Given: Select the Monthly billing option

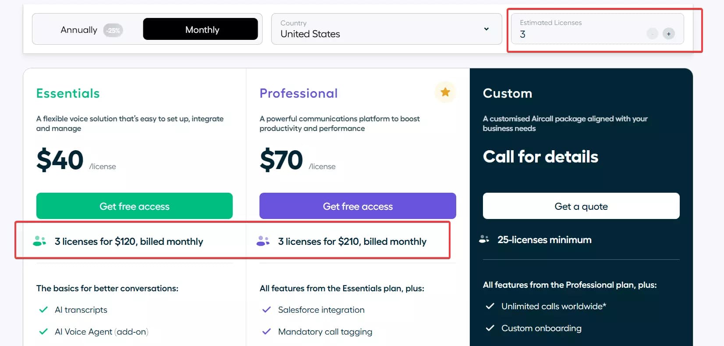Looking at the screenshot, I should 201,29.
